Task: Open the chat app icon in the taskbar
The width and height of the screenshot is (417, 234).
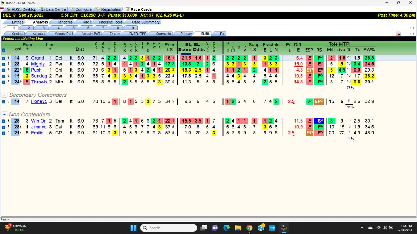Action: pos(215,228)
